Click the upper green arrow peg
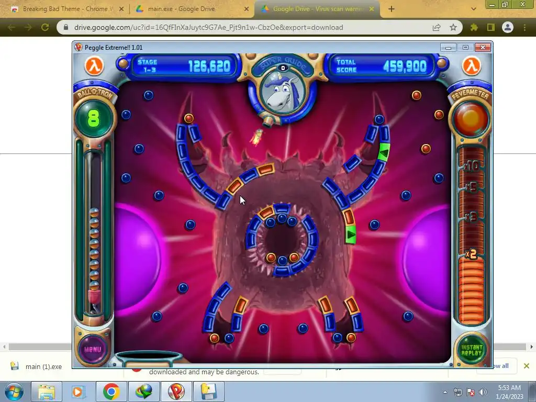Viewport: 536px width, 402px height. [384, 152]
